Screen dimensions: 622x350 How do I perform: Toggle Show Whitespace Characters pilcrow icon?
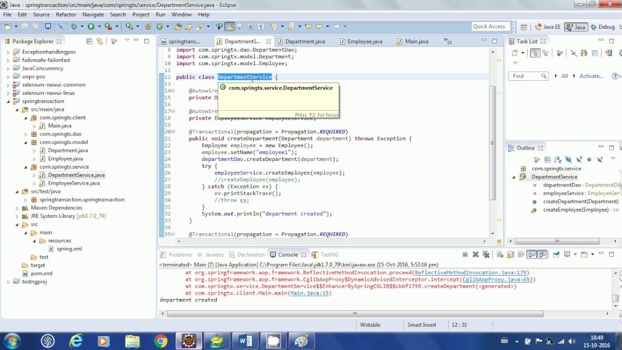[x=261, y=27]
